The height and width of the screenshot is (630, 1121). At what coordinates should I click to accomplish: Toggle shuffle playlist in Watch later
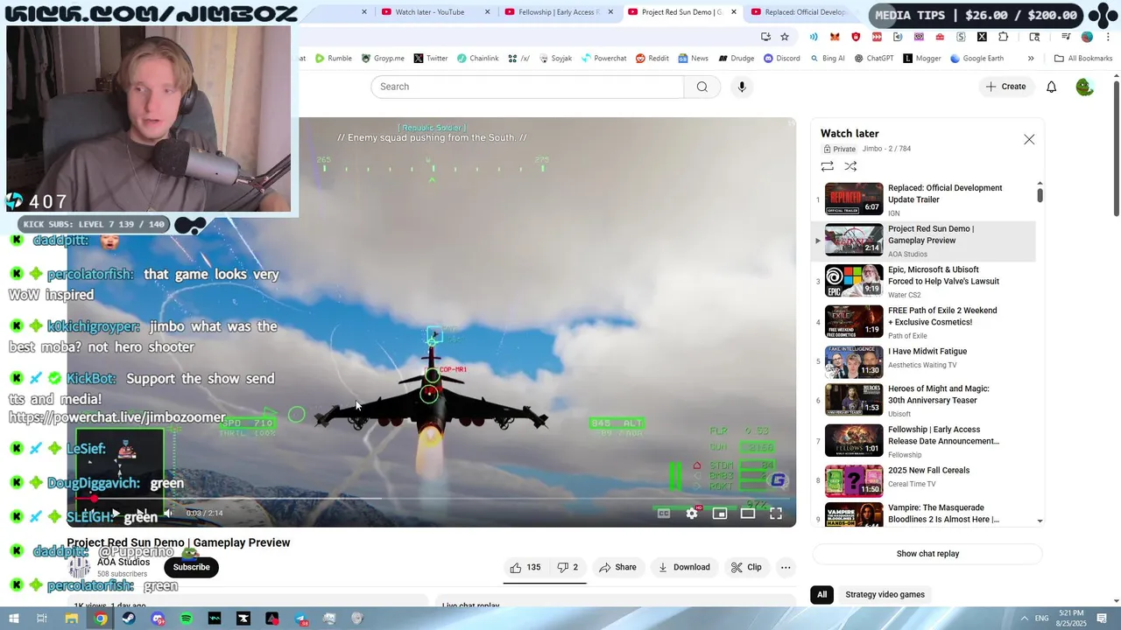click(x=850, y=166)
